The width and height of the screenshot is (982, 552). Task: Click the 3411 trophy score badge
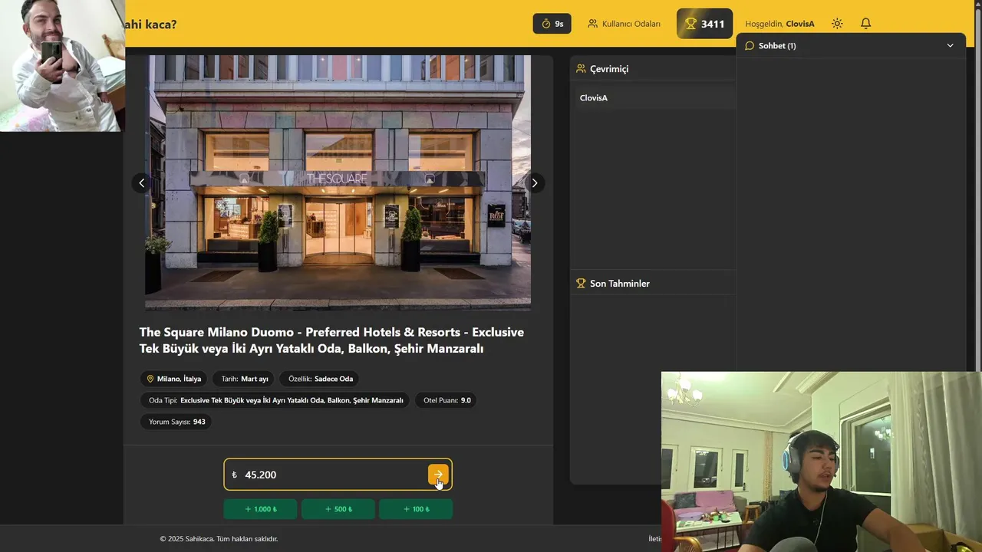coord(704,24)
